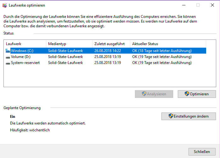Close the dialog with Schließen button
This screenshot has width=220, height=158.
click(x=202, y=152)
